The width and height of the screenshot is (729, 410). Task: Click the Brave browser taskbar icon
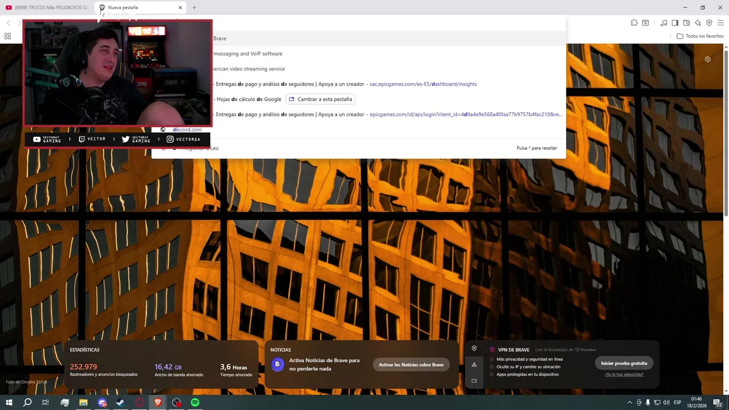click(x=158, y=403)
